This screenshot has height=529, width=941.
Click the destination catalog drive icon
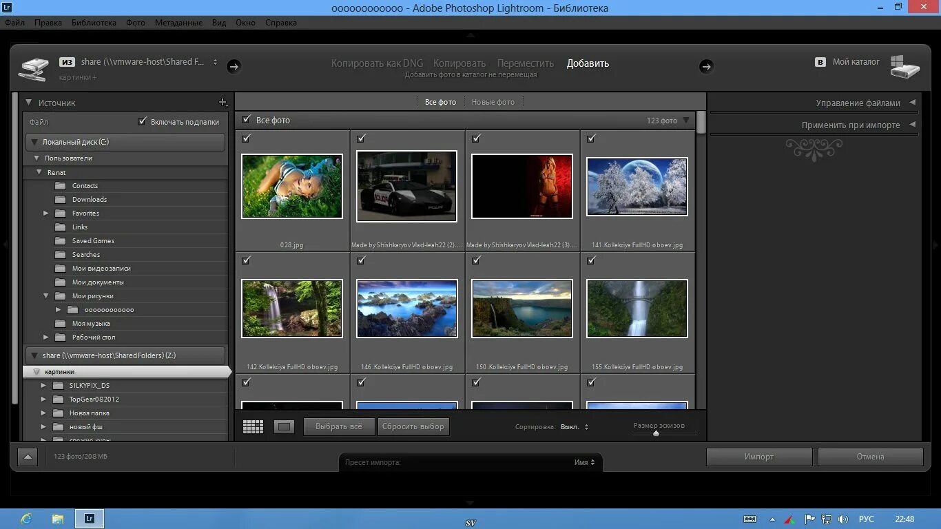pyautogui.click(x=905, y=67)
